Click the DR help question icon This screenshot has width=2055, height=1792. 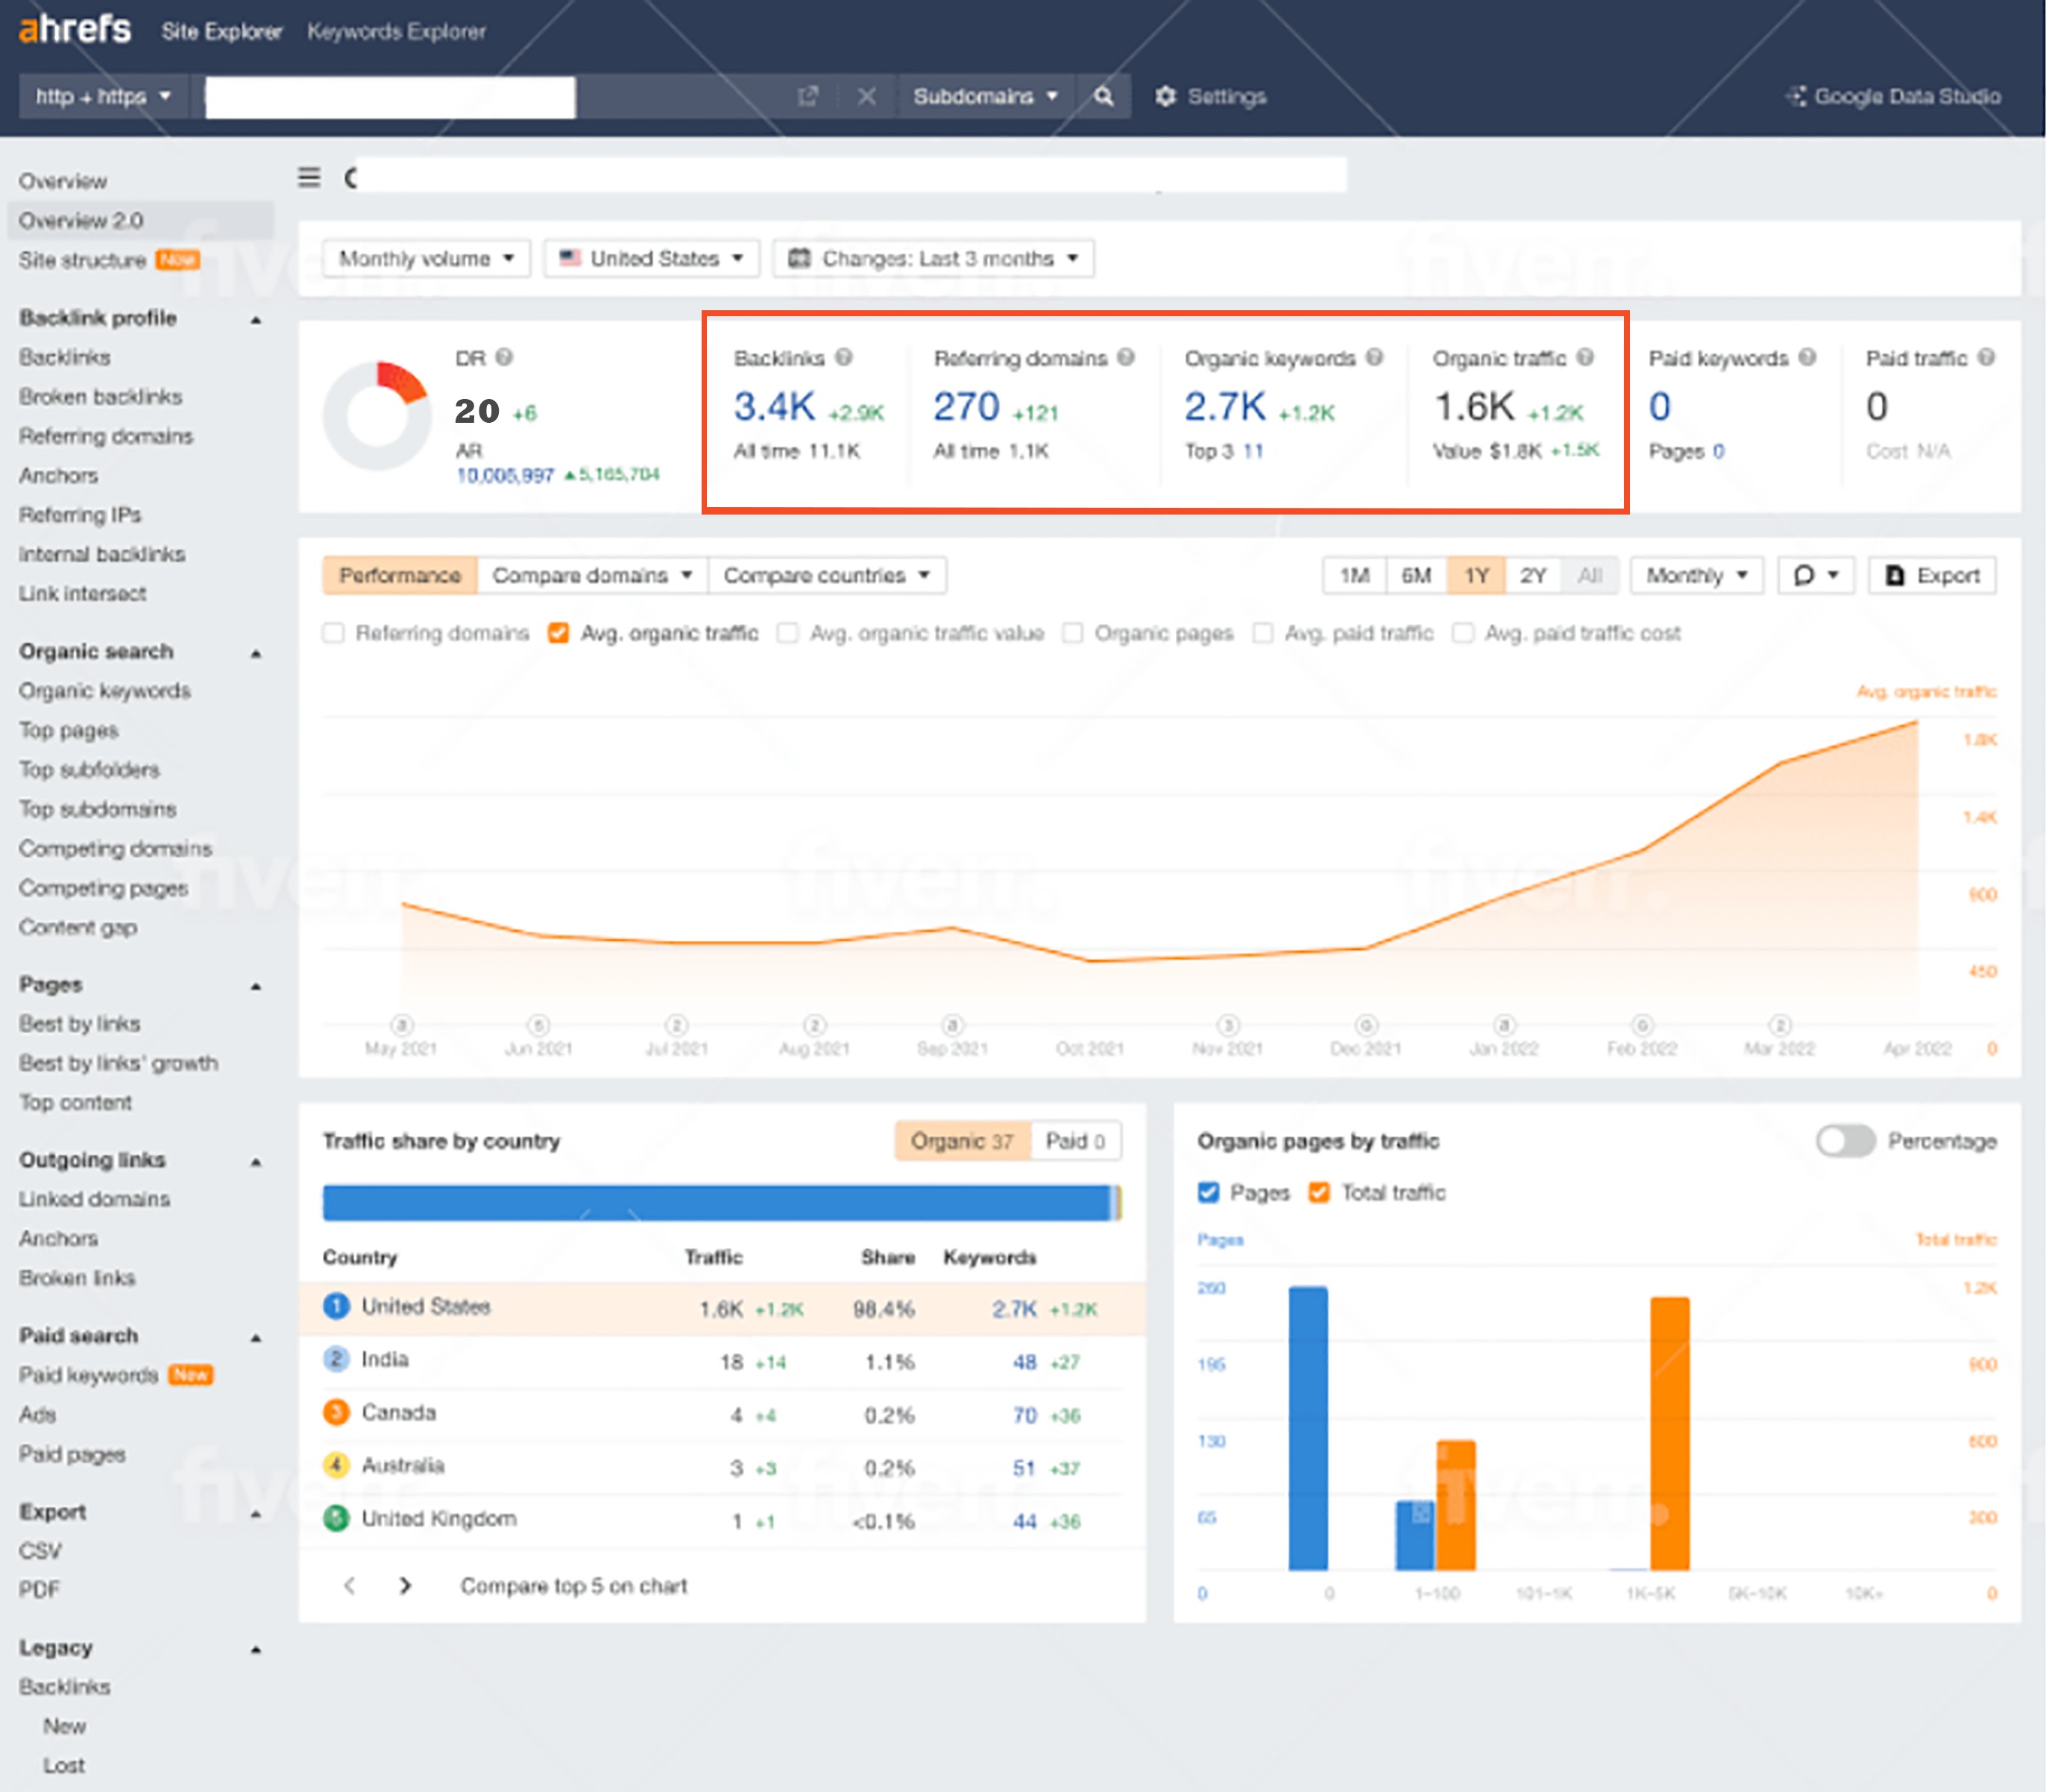click(x=505, y=357)
